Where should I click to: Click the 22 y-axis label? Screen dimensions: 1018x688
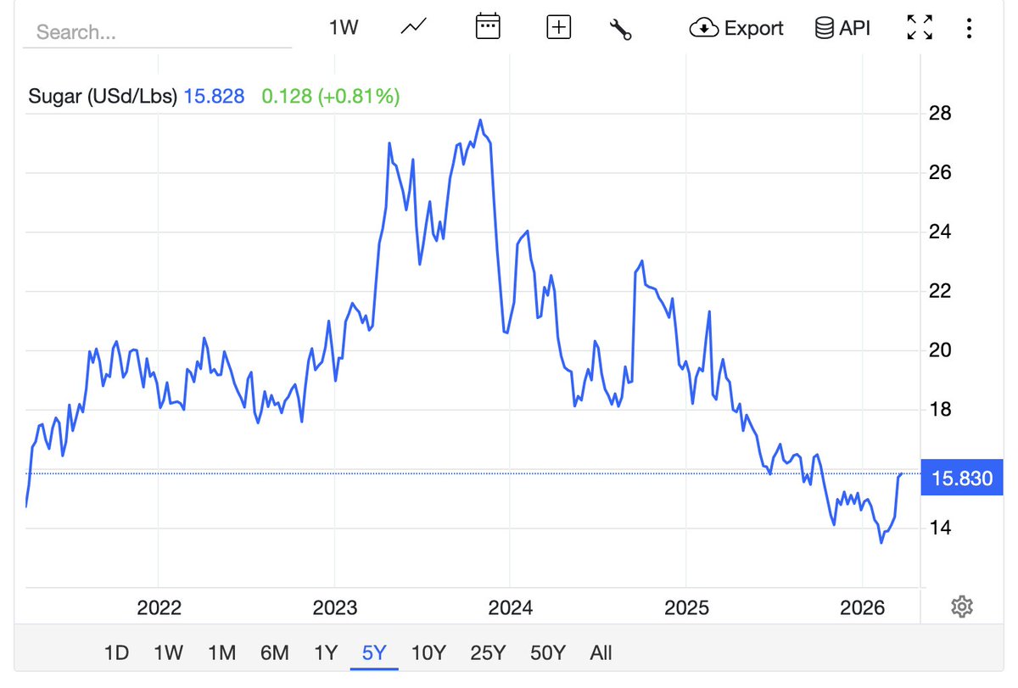click(941, 292)
